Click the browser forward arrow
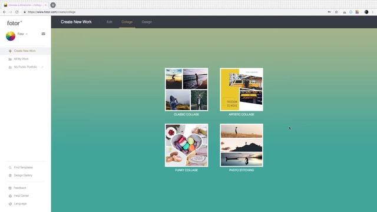Image resolution: width=377 pixels, height=212 pixels. point(11,12)
